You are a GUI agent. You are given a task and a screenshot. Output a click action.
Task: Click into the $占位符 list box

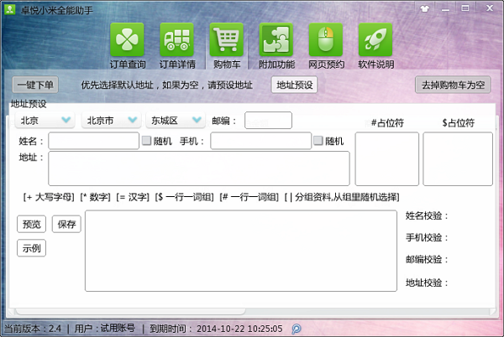pos(458,158)
